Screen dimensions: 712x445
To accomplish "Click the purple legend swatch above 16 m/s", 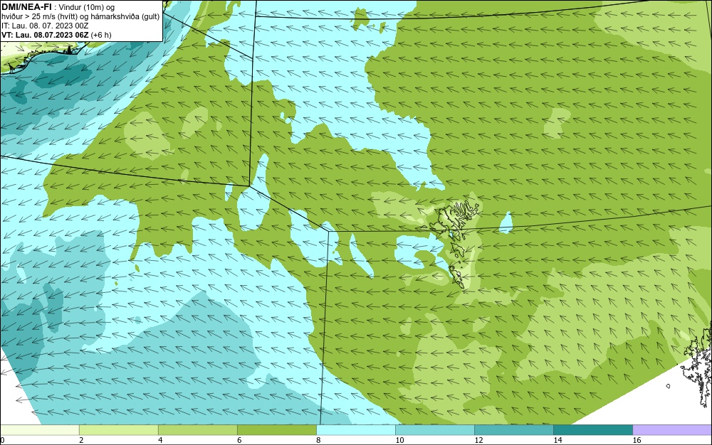I will (672, 430).
